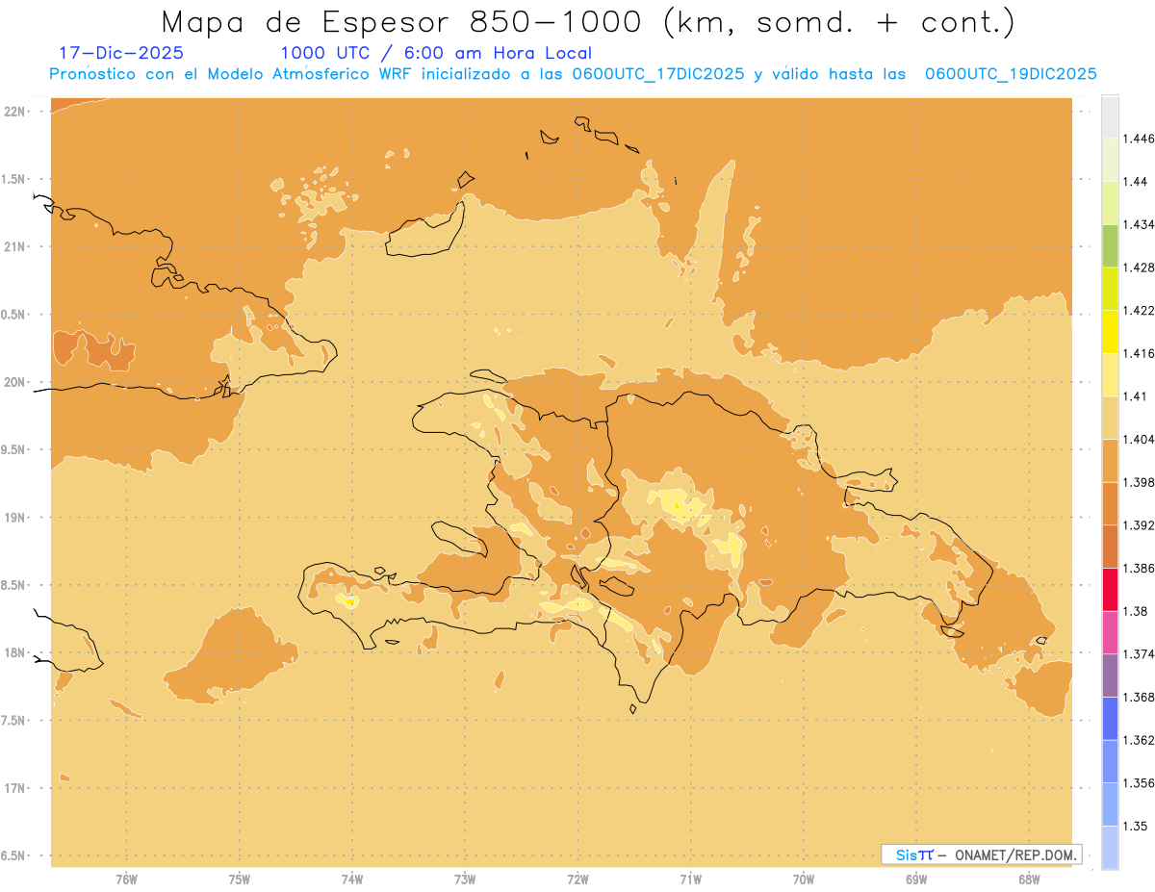Click the "0600UTC_17DIC2025" initialization timestamp

click(x=658, y=74)
